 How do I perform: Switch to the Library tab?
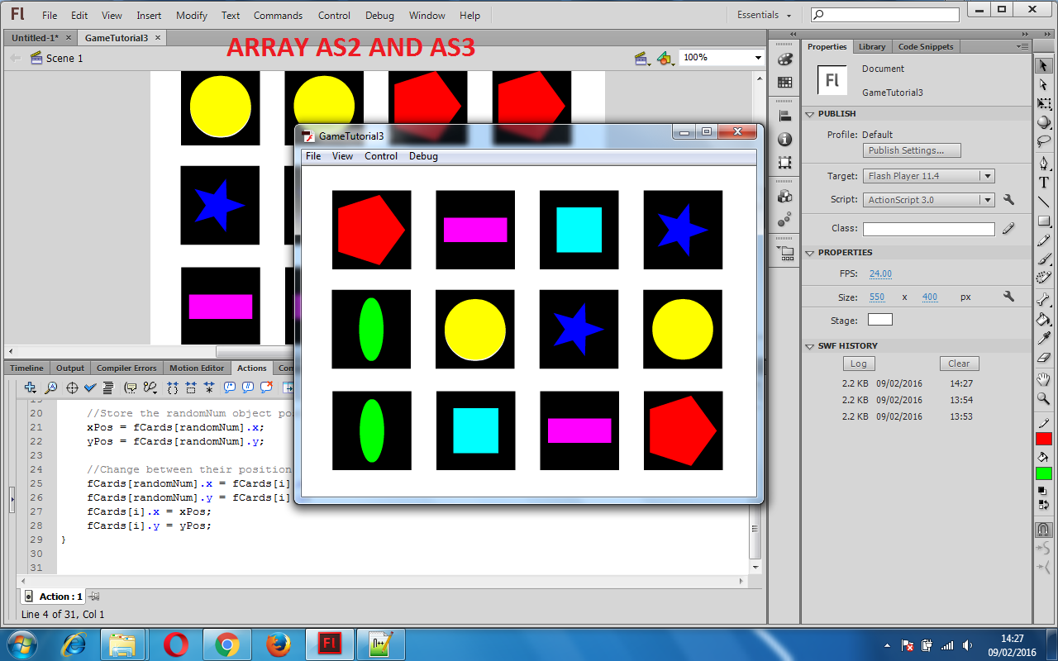(x=871, y=46)
